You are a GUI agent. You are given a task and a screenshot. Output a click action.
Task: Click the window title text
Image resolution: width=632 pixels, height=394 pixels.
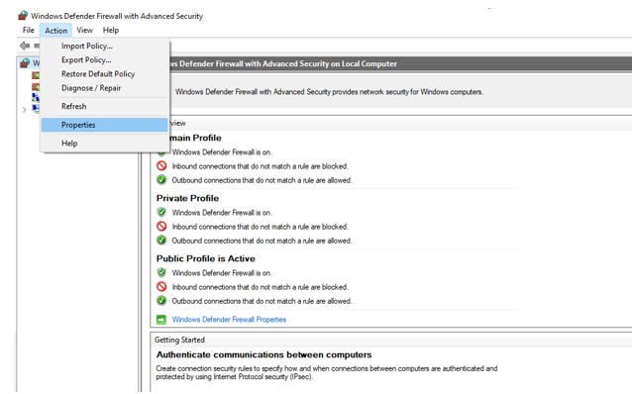[x=117, y=16]
